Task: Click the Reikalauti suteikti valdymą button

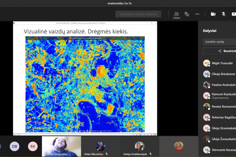Action: tap(138, 14)
